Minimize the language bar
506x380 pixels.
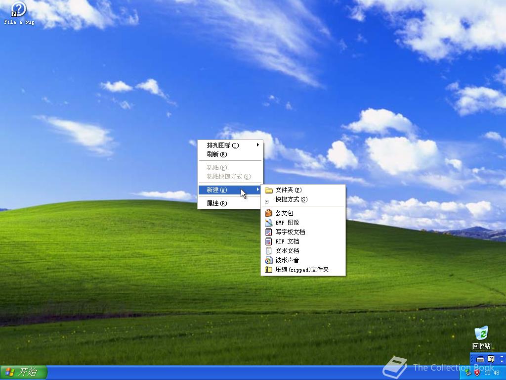coord(502,357)
